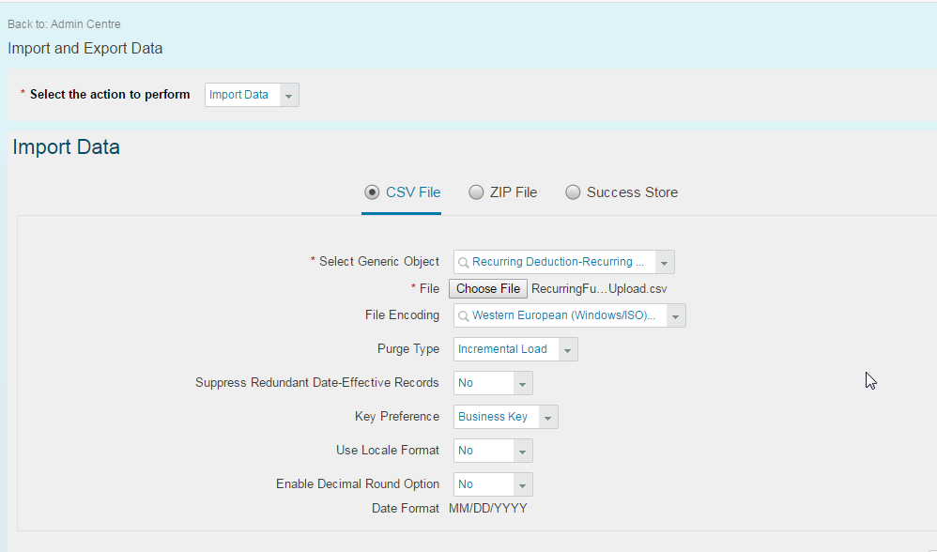This screenshot has width=937, height=552.
Task: Expand the Select Generic Object dropdown arrow
Action: click(x=664, y=262)
